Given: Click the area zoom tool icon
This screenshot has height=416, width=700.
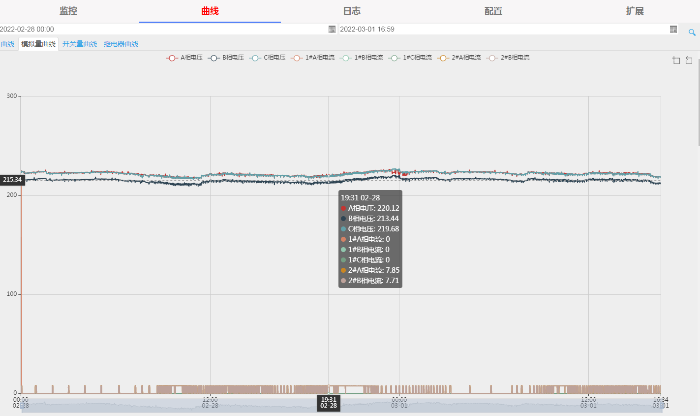Looking at the screenshot, I should click(676, 60).
